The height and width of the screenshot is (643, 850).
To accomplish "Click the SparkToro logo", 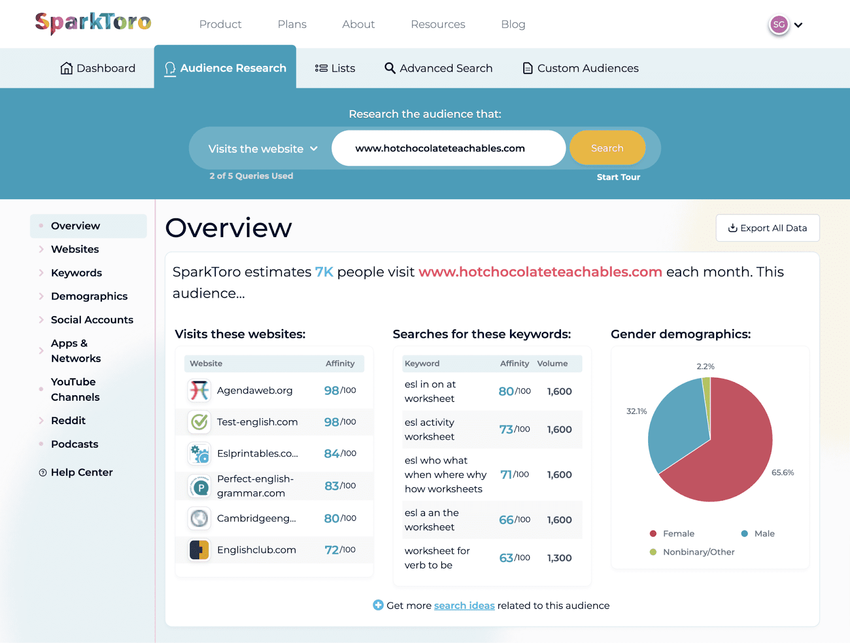I will pyautogui.click(x=93, y=23).
